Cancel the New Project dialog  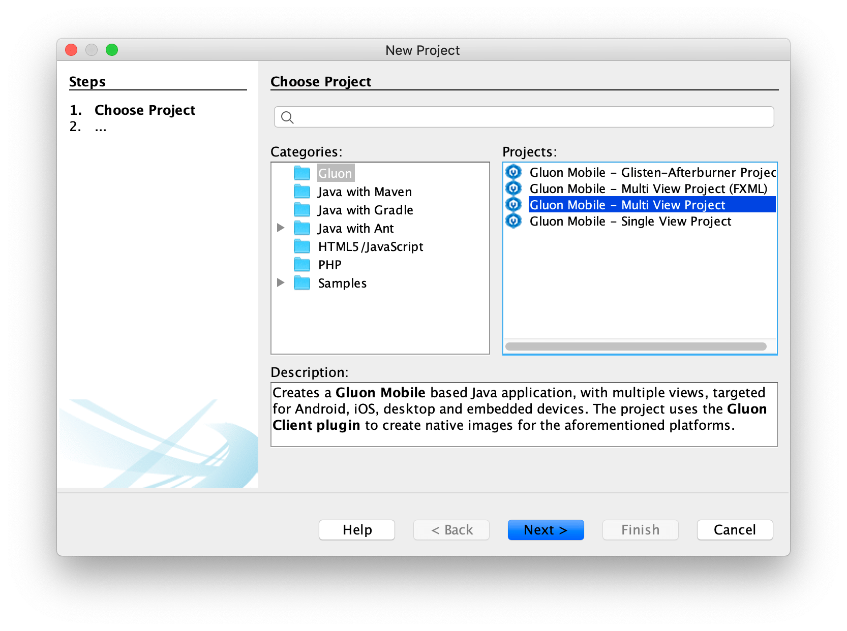tap(735, 530)
